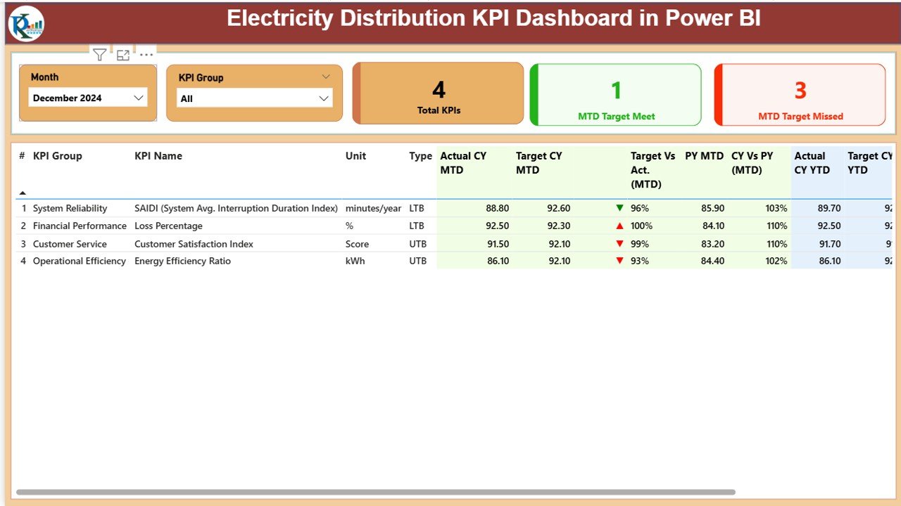Select the Total KPIs card
Viewport: 901px width, 506px height.
click(439, 94)
